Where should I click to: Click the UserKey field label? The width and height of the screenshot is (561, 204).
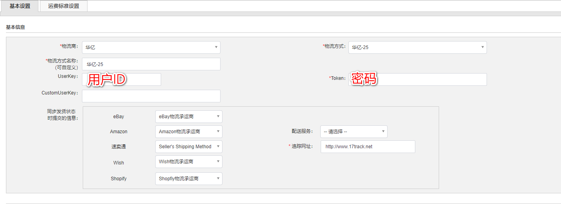pos(68,76)
